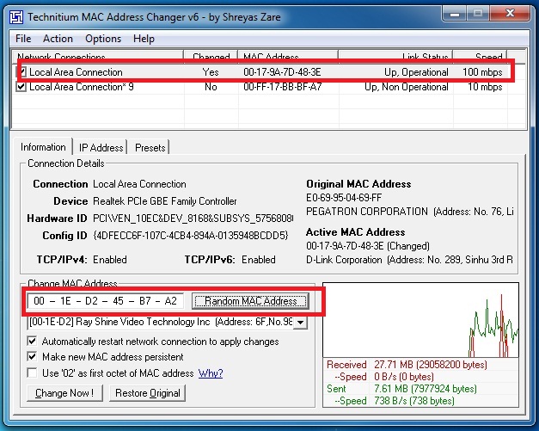539x431 pixels.
Task: Switch to the IP Address tab
Action: (101, 148)
